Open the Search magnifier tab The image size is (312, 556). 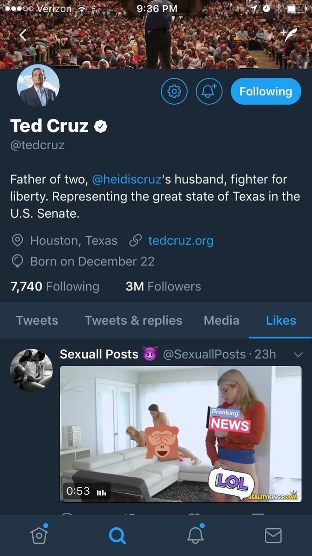coord(117,536)
